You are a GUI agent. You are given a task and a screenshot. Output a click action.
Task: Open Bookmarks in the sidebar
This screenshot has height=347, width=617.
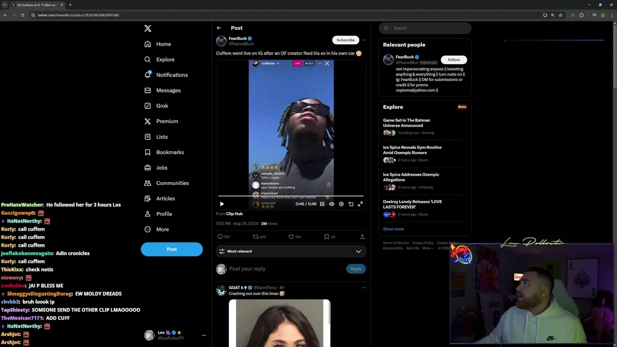click(164, 152)
